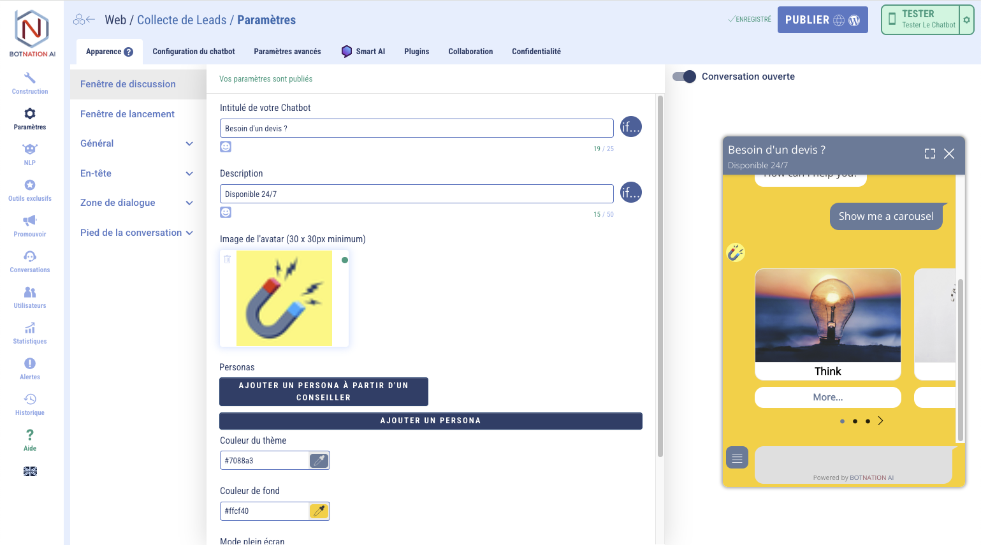Open emoji picker for Description field
The width and height of the screenshot is (981, 545).
click(226, 212)
